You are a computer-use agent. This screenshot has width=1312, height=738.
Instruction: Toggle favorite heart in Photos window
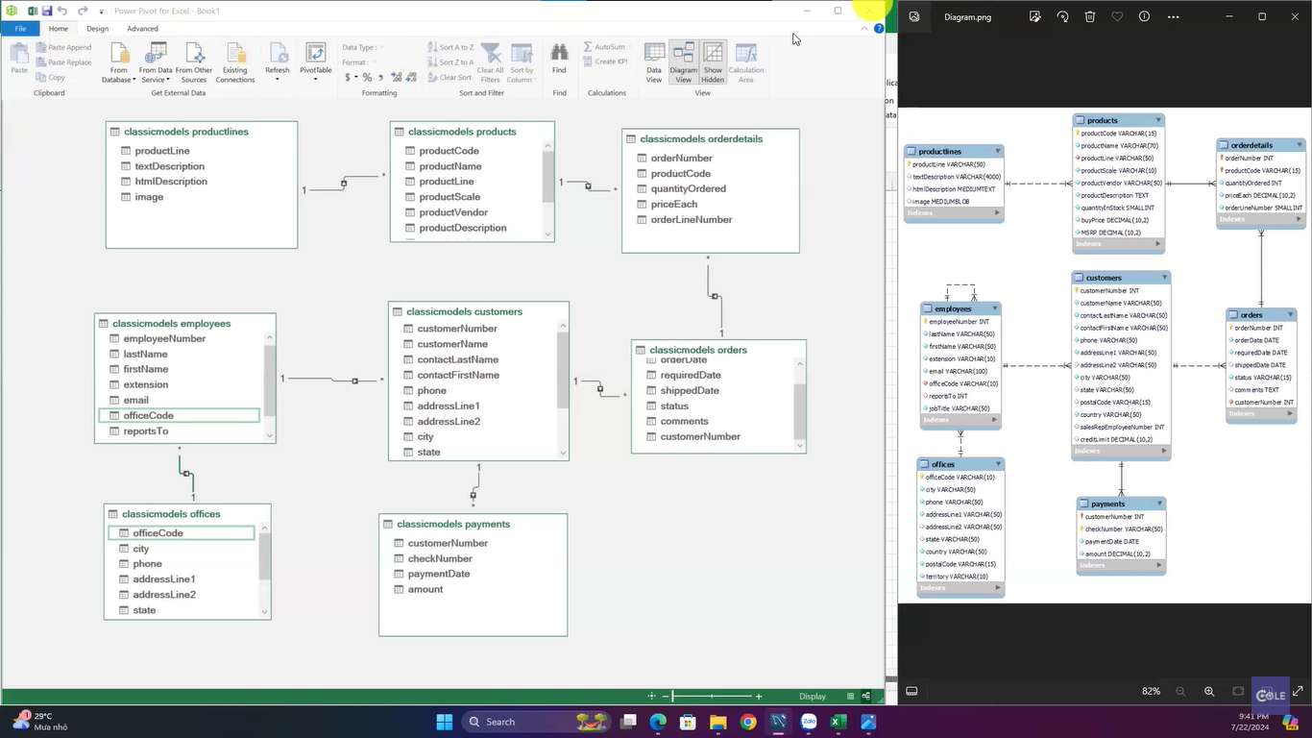click(x=1117, y=16)
